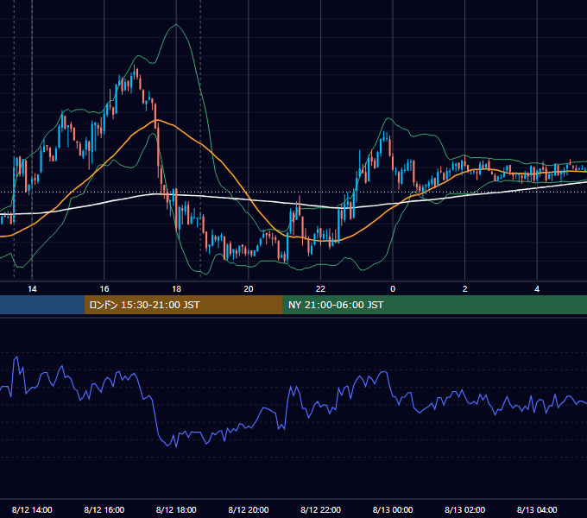Image resolution: width=587 pixels, height=518 pixels.
Task: Click the 8/12 14:00 date label
Action: [x=32, y=509]
